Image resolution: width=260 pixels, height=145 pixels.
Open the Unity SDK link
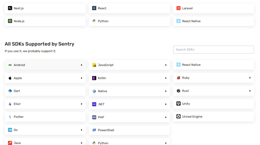(214, 104)
